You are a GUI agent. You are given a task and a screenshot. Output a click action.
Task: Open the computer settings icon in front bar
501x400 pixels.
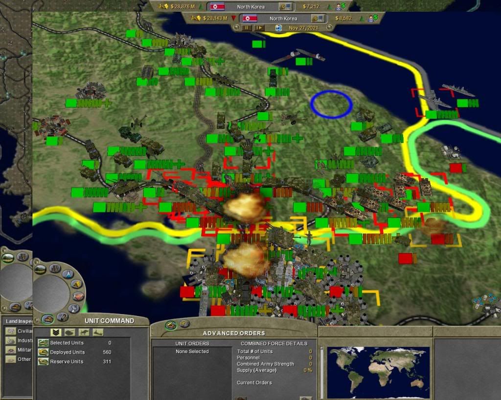coord(318,18)
